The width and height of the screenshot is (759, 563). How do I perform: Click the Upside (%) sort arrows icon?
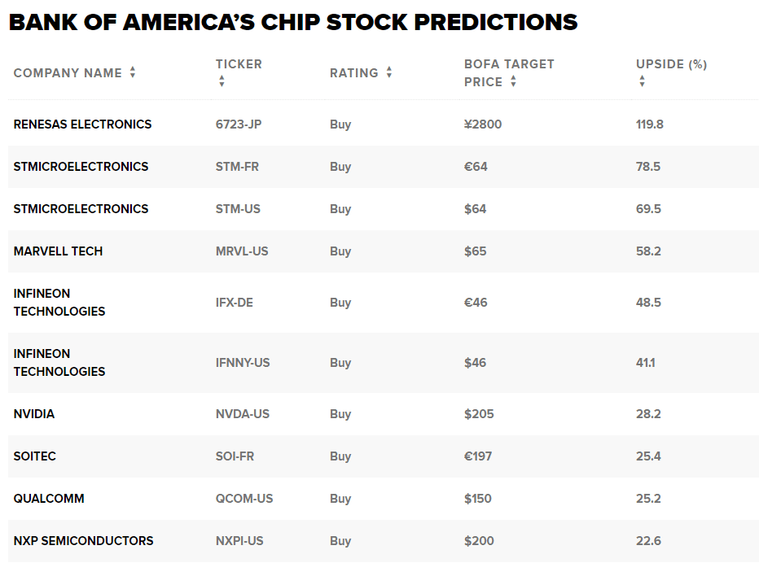[x=642, y=81]
